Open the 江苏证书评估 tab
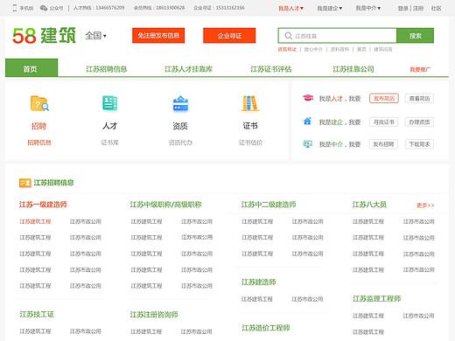The image size is (455, 341). click(x=271, y=69)
